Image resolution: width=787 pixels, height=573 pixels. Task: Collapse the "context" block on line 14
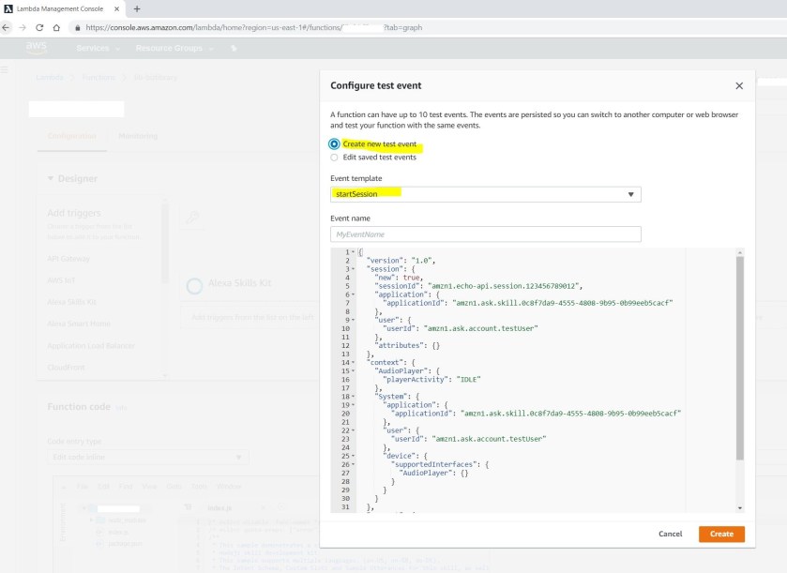point(352,362)
